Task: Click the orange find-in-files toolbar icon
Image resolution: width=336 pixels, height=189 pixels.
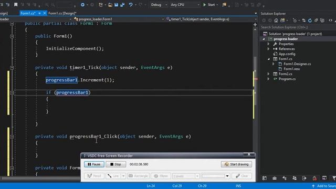Action: point(224,5)
